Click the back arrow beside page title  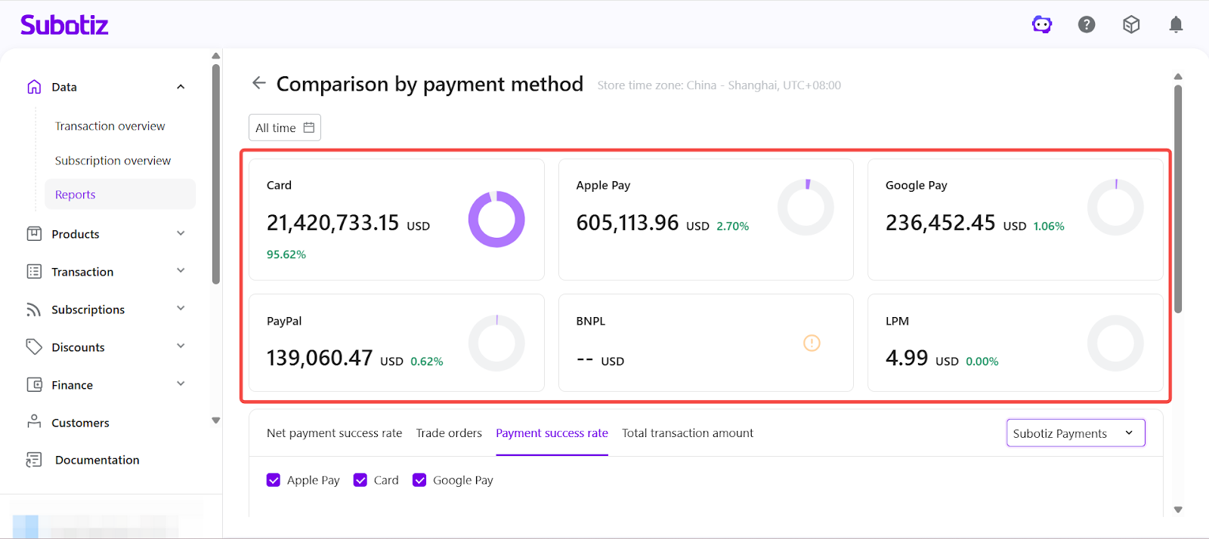coord(259,83)
